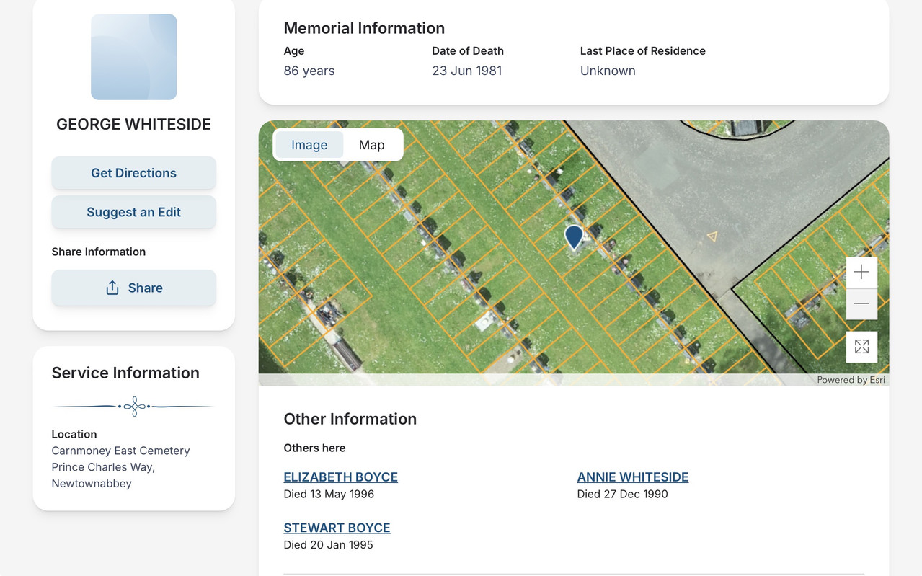Click the Get Directions button
The height and width of the screenshot is (576, 922).
pyautogui.click(x=133, y=173)
